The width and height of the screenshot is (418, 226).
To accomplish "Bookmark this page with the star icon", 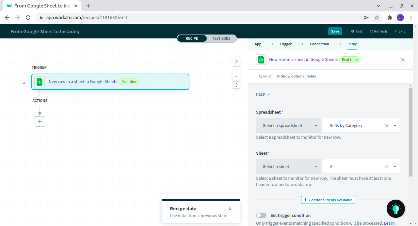I will click(377, 18).
